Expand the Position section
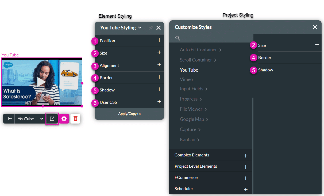The width and height of the screenshot is (324, 196). coord(159,40)
